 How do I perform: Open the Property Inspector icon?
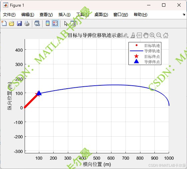coord(73,23)
